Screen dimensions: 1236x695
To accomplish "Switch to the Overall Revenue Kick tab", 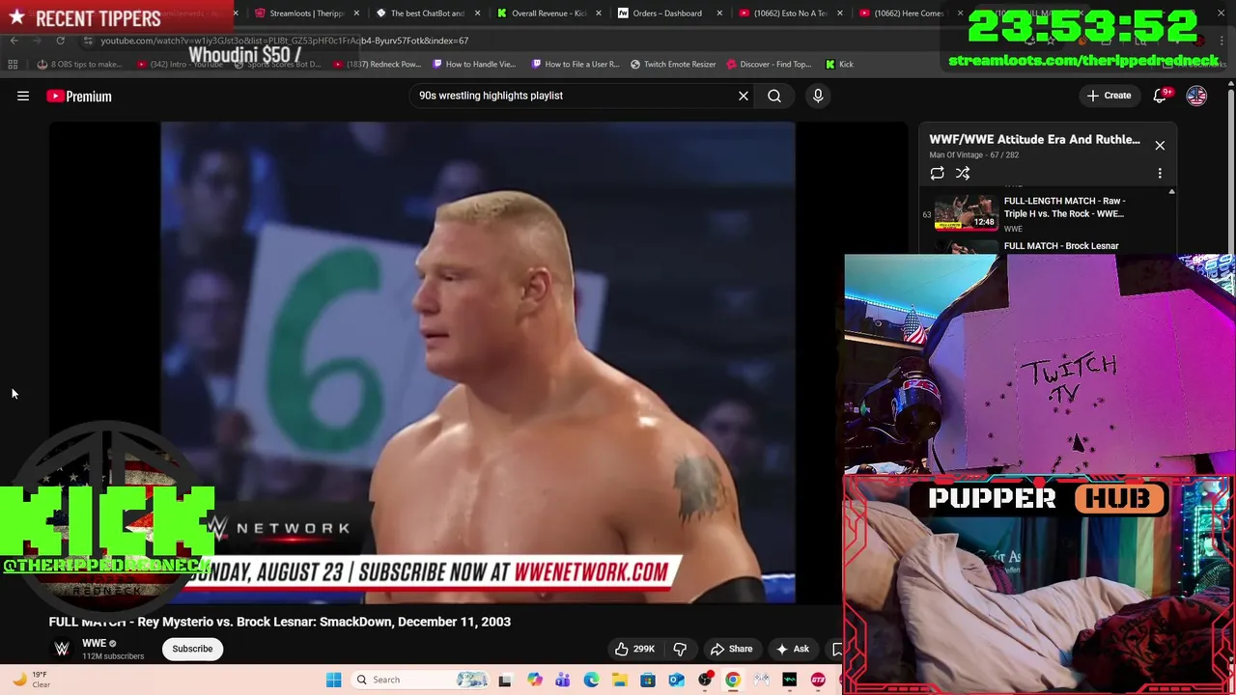I will pos(547,14).
